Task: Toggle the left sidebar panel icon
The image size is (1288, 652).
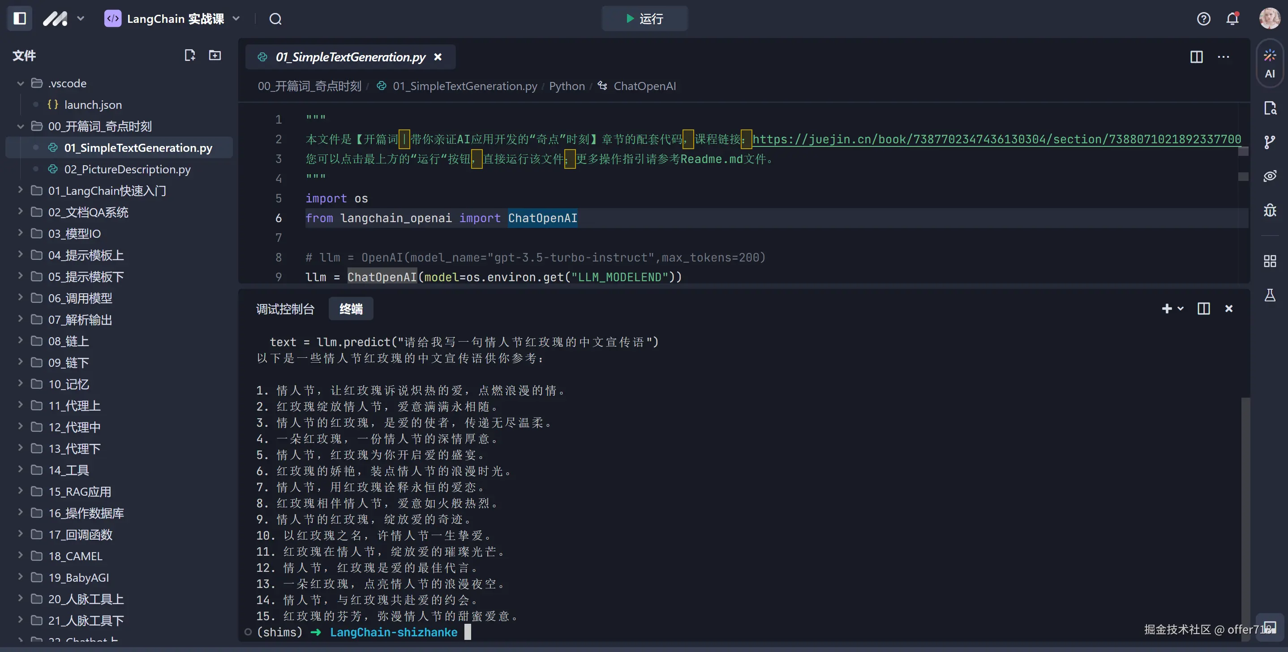Action: pyautogui.click(x=20, y=18)
